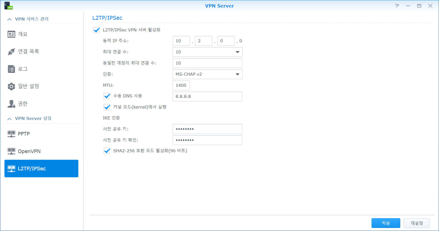Click the MTU input field showing 1400
Image resolution: width=439 pixels, height=231 pixels.
click(x=181, y=85)
